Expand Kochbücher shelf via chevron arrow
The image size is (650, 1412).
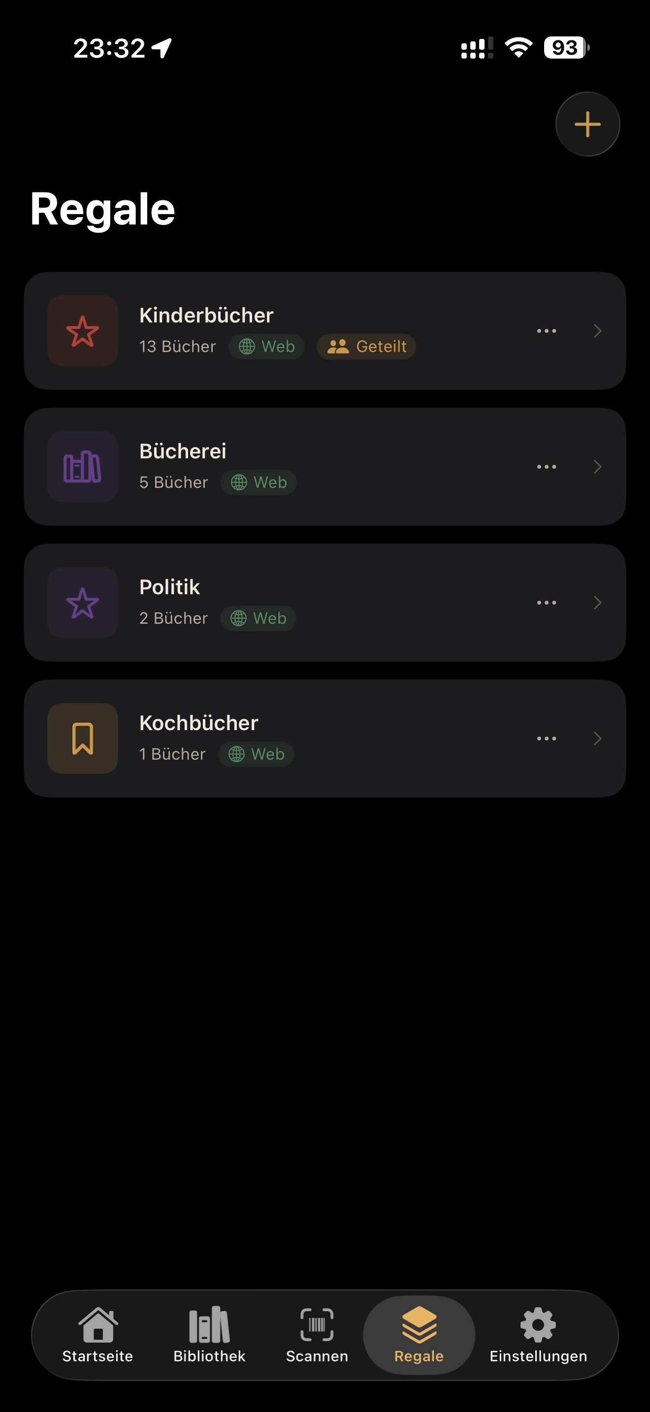(597, 739)
